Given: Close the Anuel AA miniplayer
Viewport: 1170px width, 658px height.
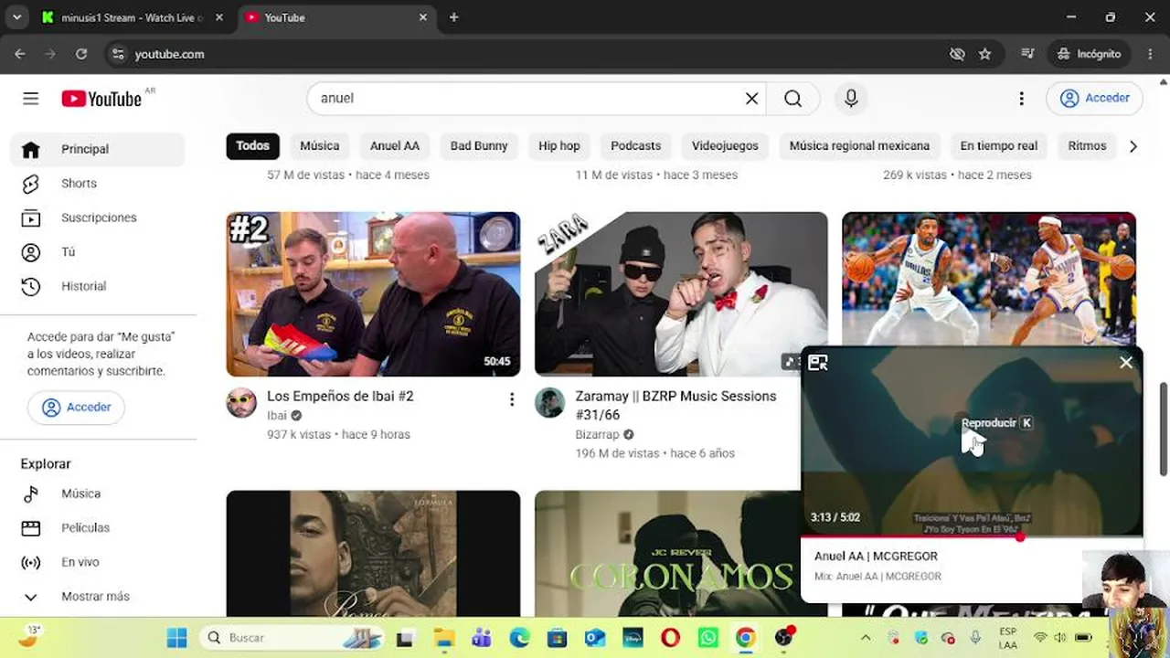Looking at the screenshot, I should point(1126,363).
